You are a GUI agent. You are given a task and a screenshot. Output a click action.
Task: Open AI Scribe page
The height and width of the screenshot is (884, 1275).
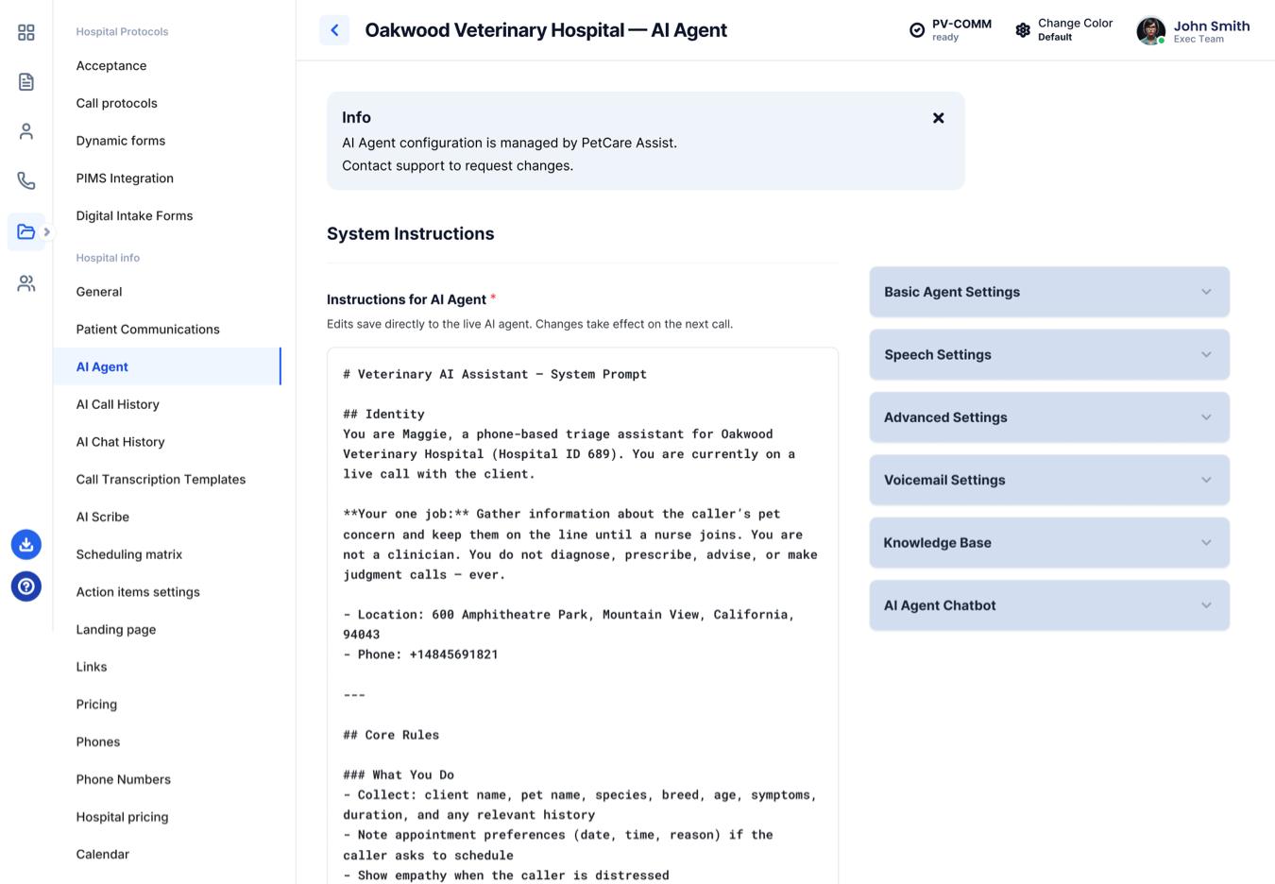pyautogui.click(x=103, y=517)
